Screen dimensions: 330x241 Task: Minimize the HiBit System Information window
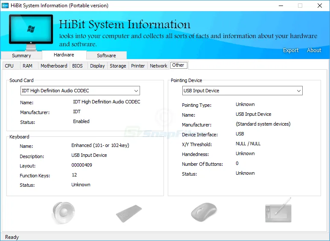[x=281, y=6]
